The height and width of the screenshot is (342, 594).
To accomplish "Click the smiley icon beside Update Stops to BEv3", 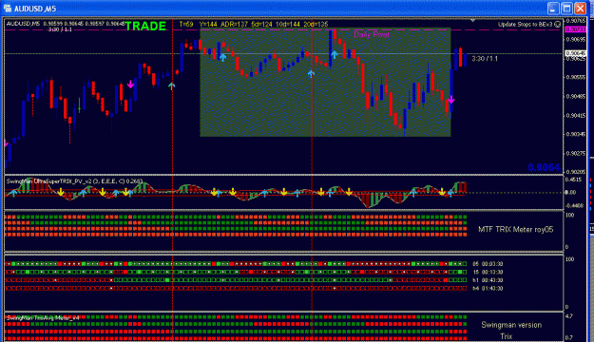I will click(x=557, y=25).
